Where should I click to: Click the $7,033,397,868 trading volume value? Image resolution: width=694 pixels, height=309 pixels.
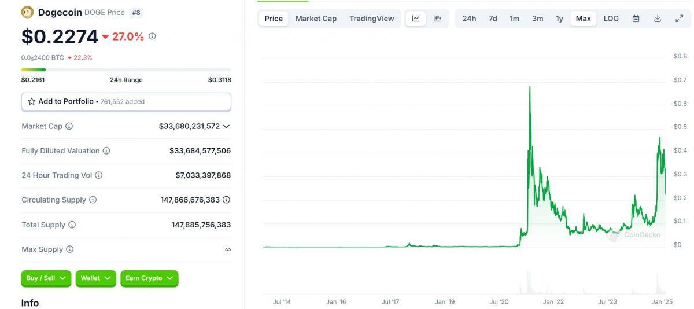click(203, 175)
